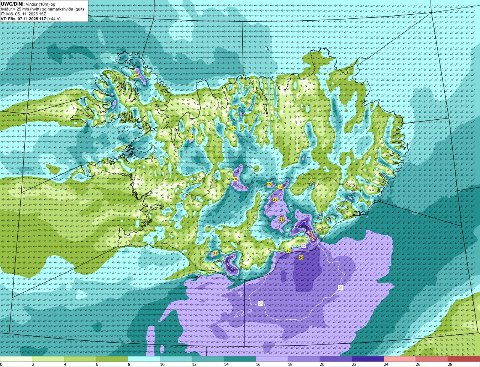Select the olive green 6–8 legend swatch
Screen dimensions: 480x367
pos(112,359)
